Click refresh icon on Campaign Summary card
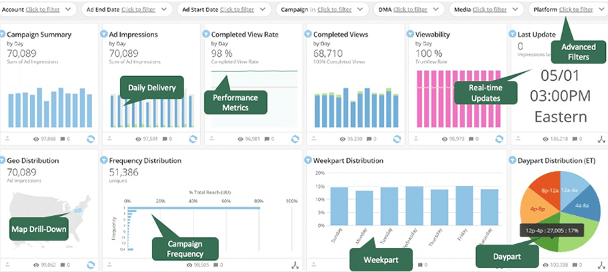Image resolution: width=608 pixels, height=272 pixels. pos(89,139)
